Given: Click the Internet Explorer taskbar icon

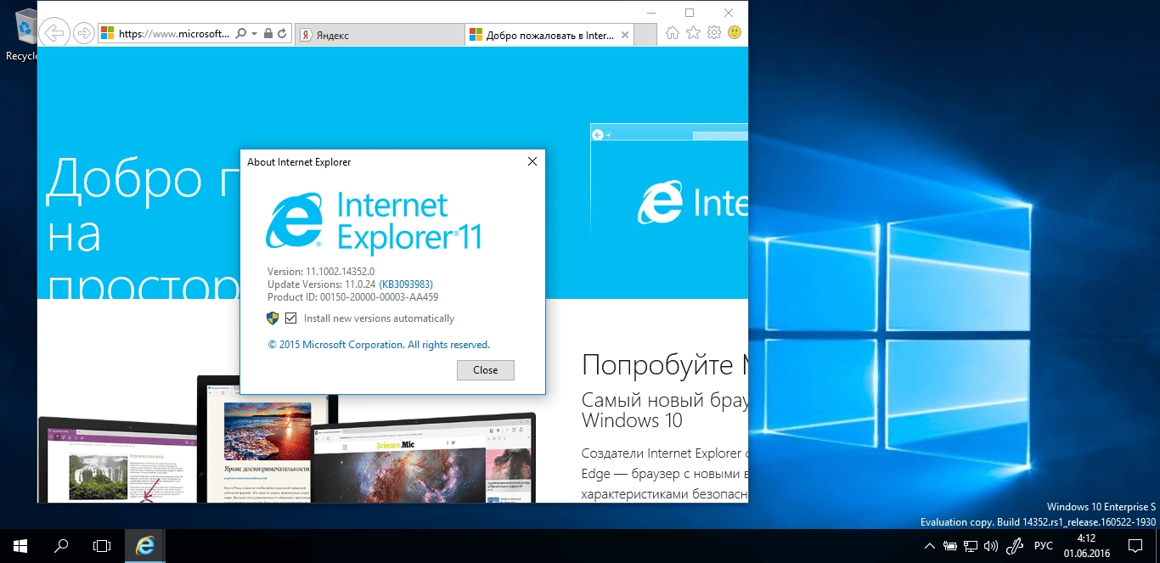Looking at the screenshot, I should pos(145,546).
